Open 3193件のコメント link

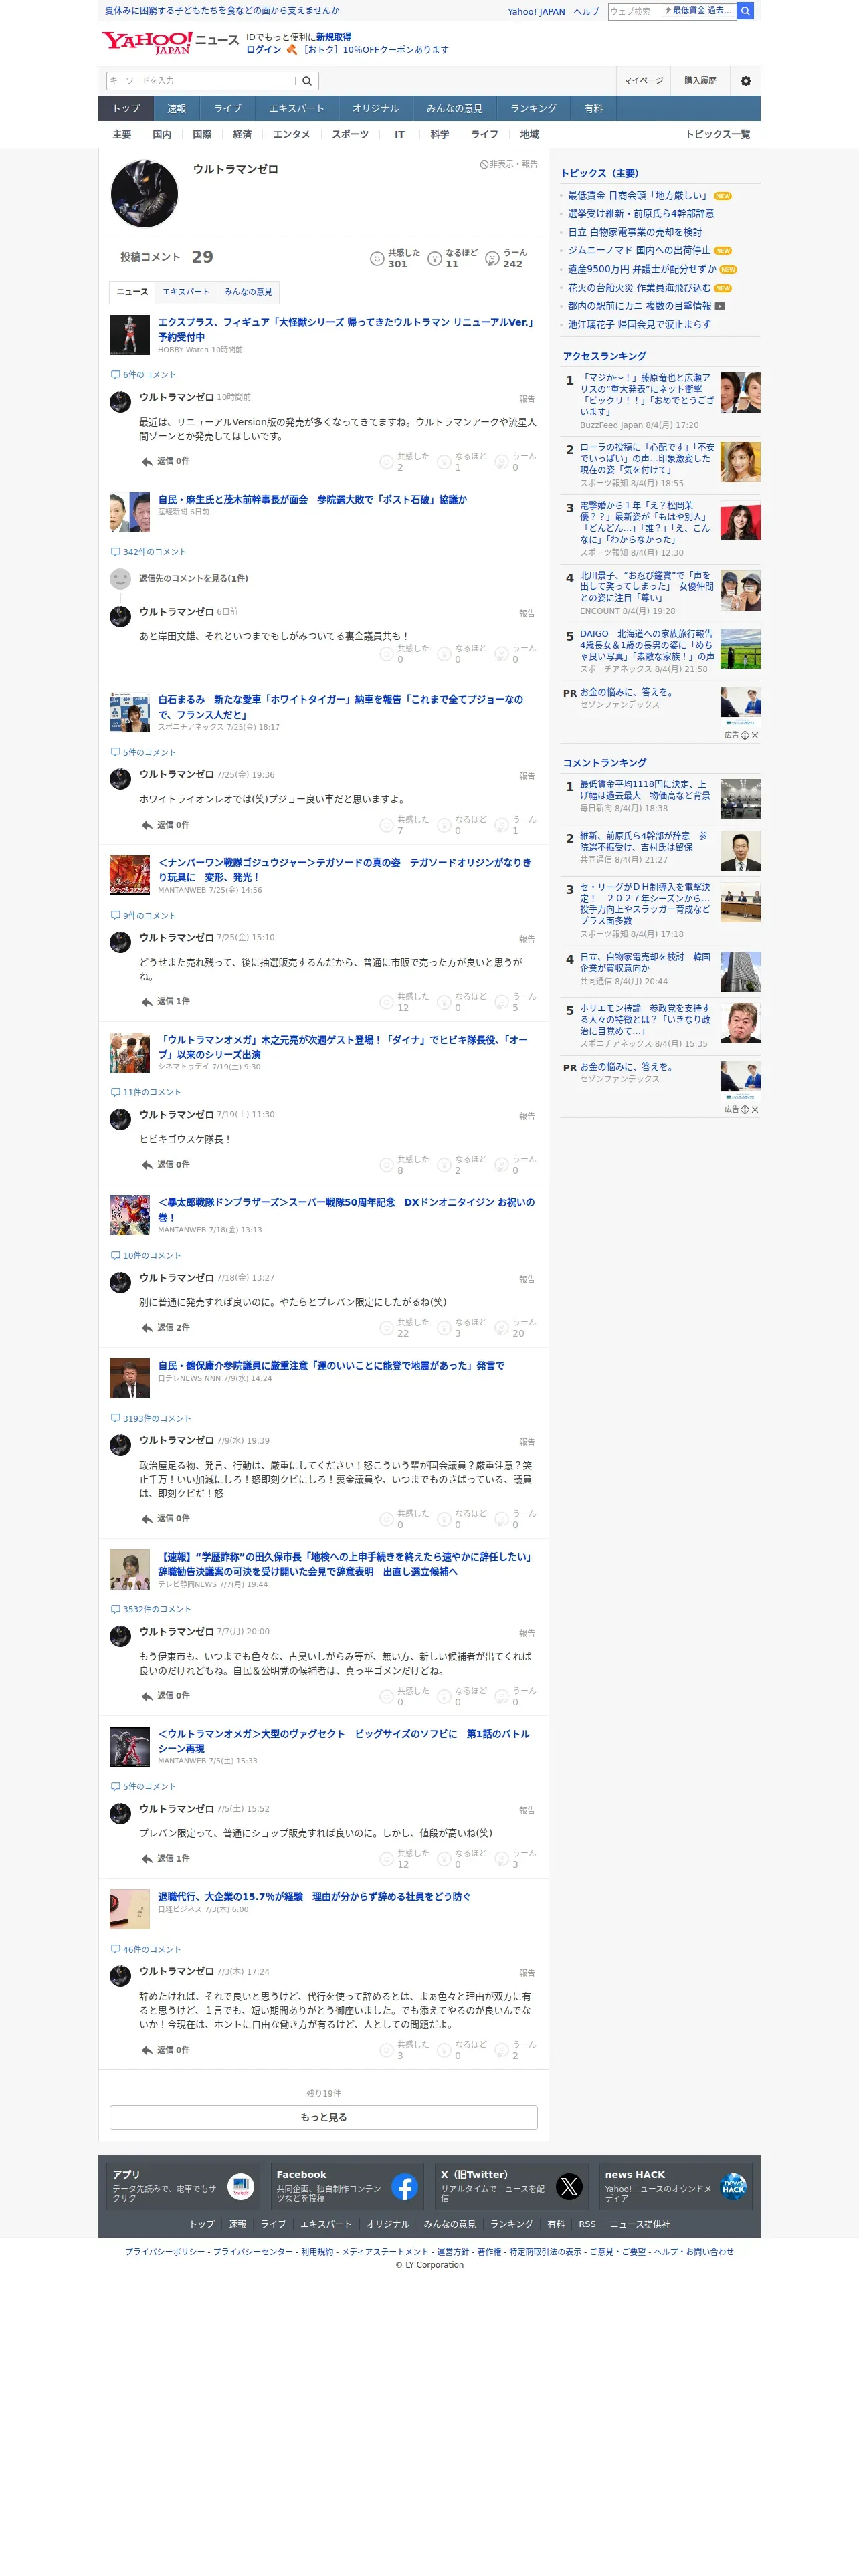(156, 1419)
